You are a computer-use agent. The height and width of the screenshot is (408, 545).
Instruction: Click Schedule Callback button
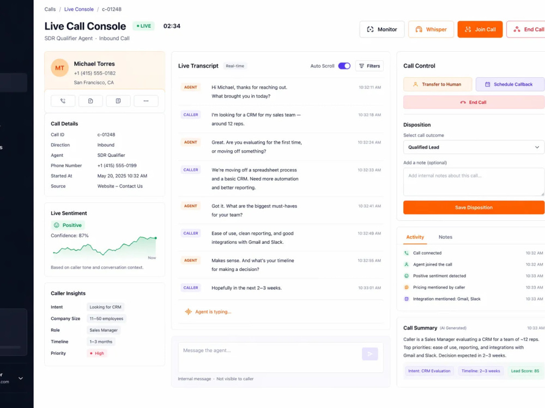[510, 84]
